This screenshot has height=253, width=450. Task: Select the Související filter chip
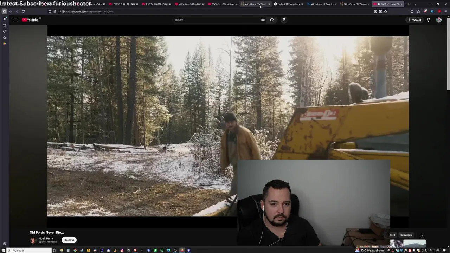pyautogui.click(x=406, y=235)
